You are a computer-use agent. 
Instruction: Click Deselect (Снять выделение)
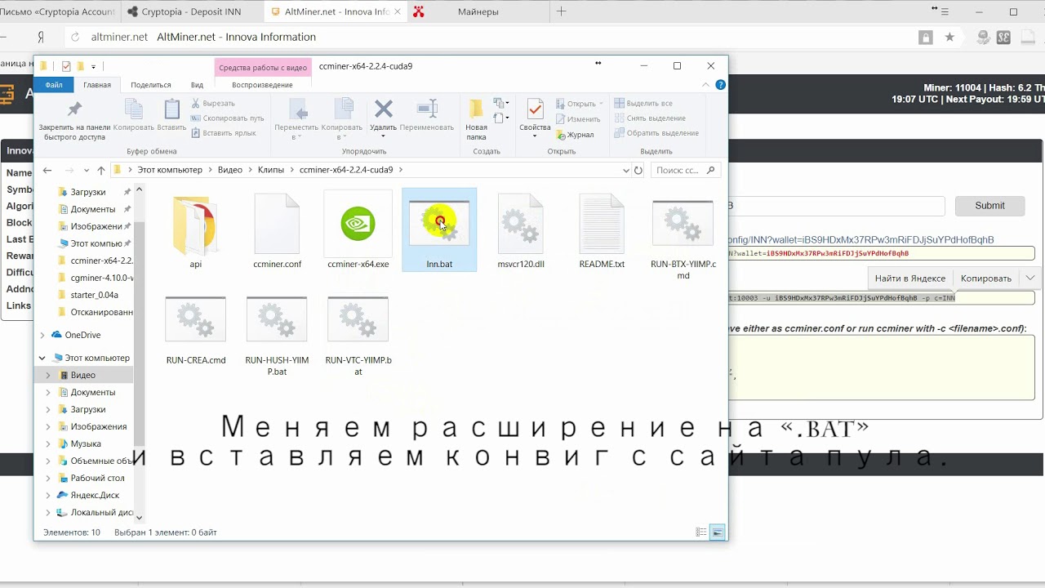pyautogui.click(x=649, y=118)
